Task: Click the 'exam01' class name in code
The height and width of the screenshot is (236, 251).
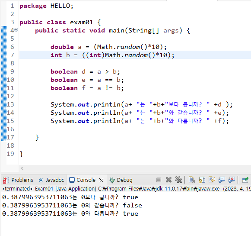Action: 81,22
